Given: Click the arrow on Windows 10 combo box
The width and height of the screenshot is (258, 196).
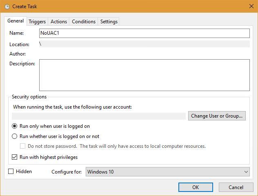Looking at the screenshot, I should [x=246, y=172].
